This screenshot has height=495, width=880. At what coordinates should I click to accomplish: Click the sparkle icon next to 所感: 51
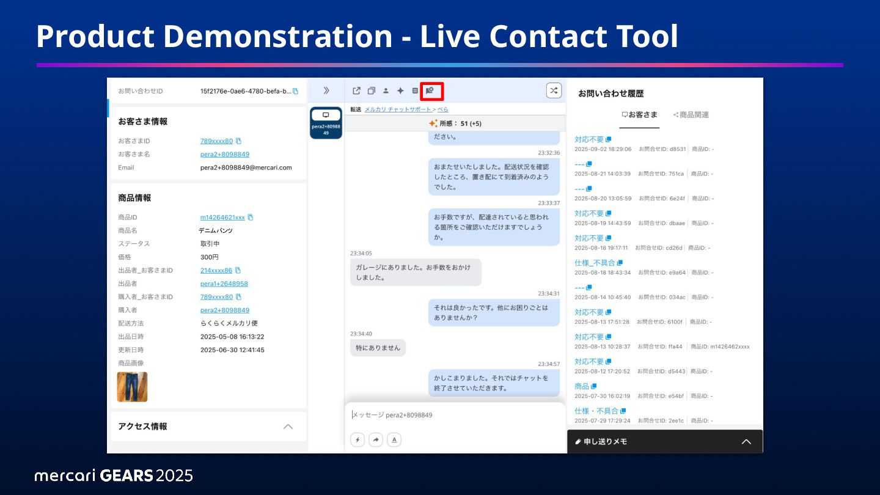coord(433,123)
